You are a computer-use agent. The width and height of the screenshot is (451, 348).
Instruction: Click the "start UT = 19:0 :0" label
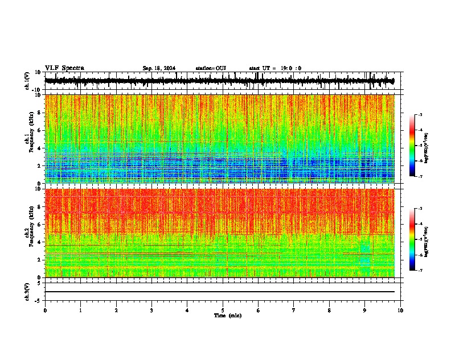275,68
